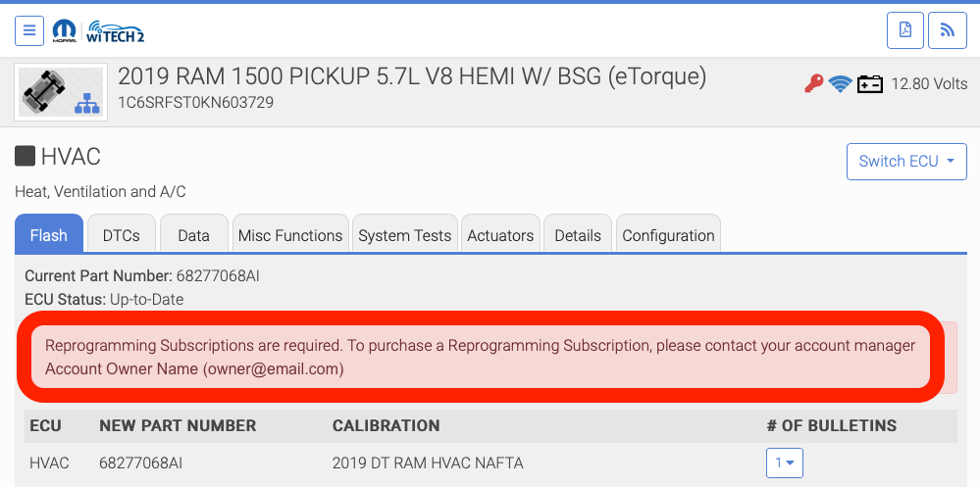
Task: Select the Actuators tab
Action: point(500,235)
